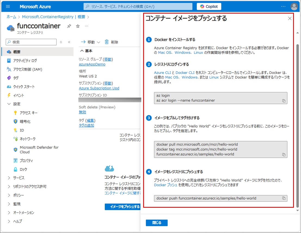
Task: Copy the az login command block
Action: [284, 101]
